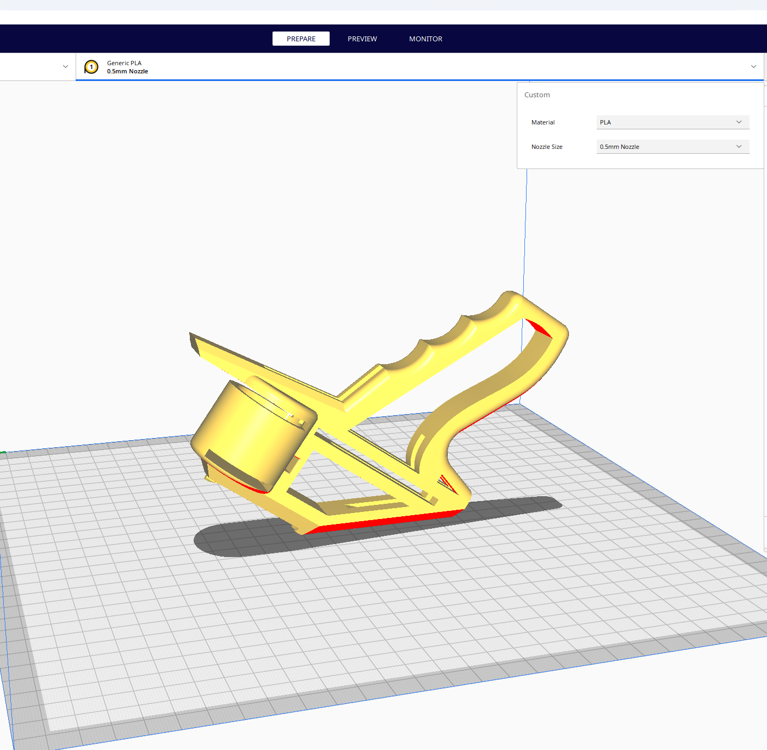Click the extruder 1 circle icon
Viewport: 767px width, 750px height.
91,67
